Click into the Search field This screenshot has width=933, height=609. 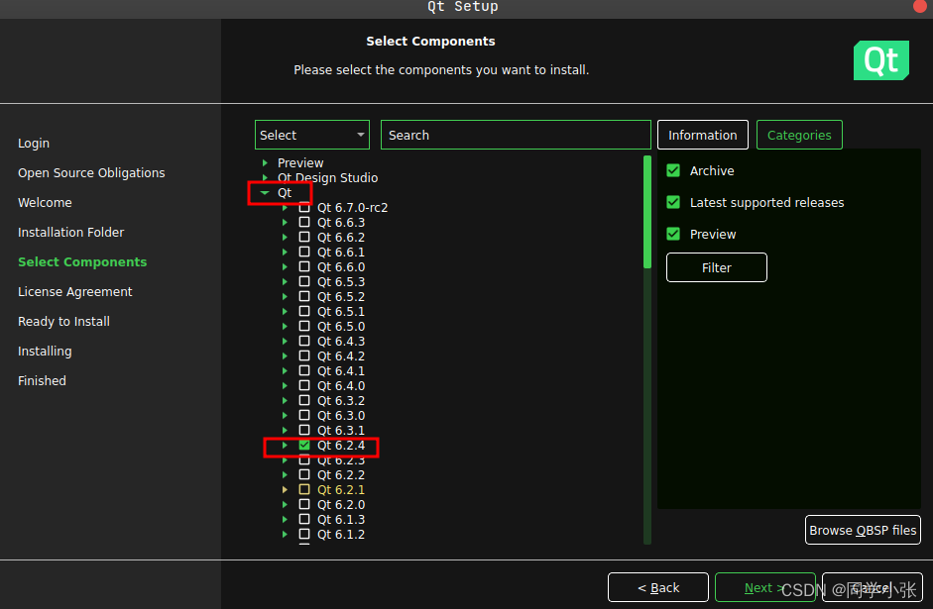(x=516, y=135)
